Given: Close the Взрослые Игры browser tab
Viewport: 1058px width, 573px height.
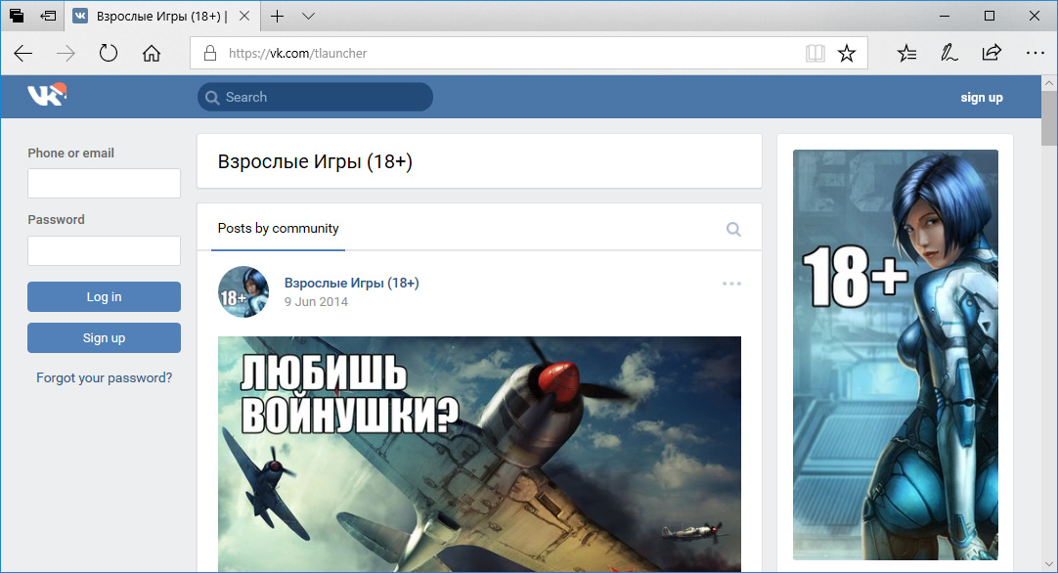Looking at the screenshot, I should click(245, 17).
